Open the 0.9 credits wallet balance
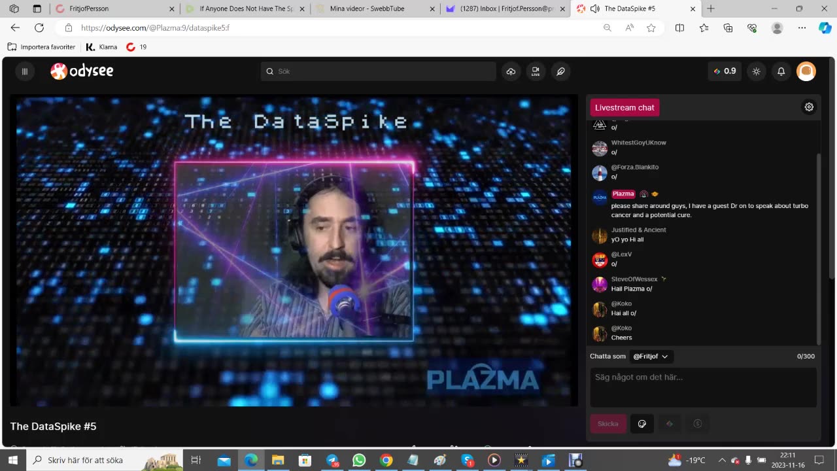 point(725,71)
